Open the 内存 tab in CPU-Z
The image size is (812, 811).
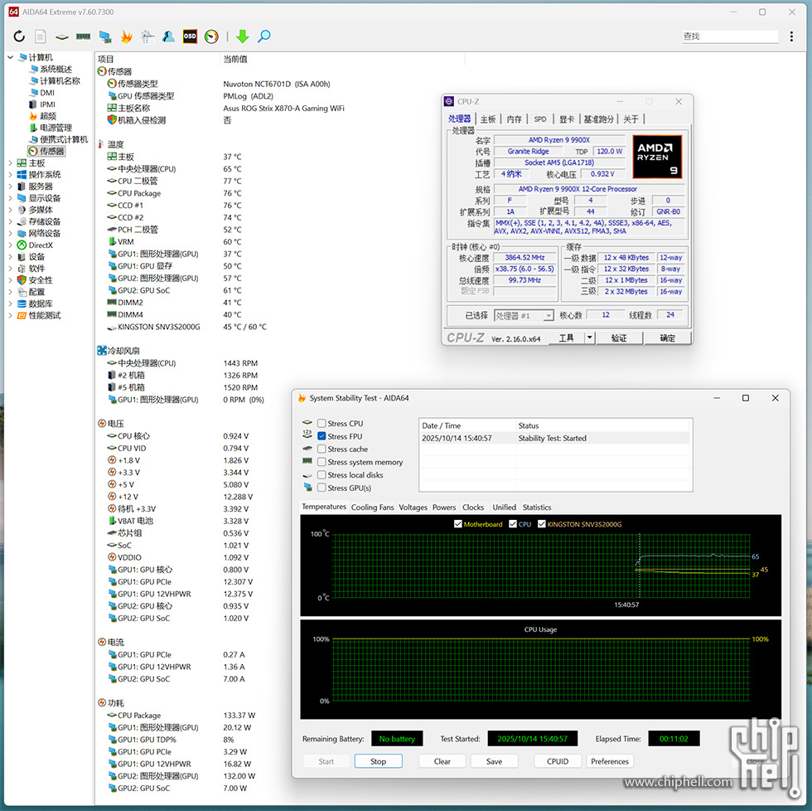515,119
